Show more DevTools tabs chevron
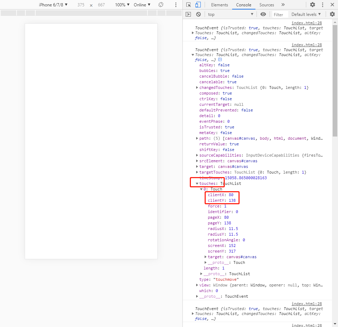Viewport: 338px width, 327px height. (283, 5)
